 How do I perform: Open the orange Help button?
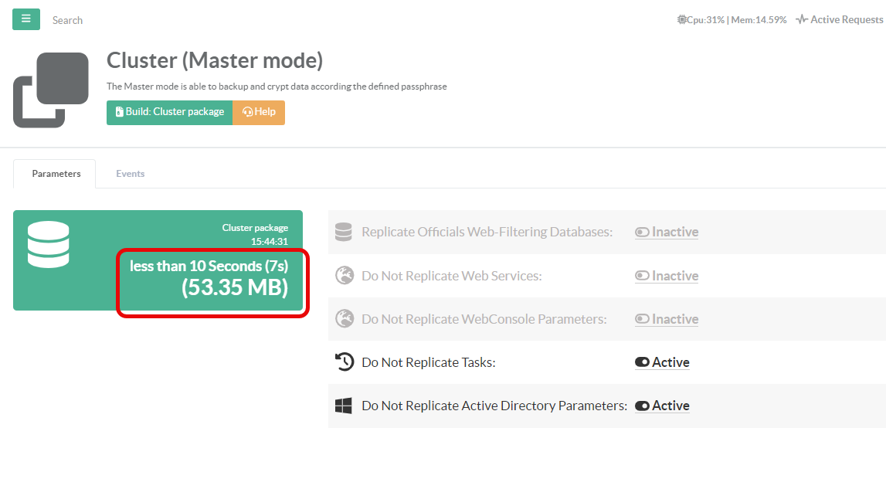click(259, 112)
